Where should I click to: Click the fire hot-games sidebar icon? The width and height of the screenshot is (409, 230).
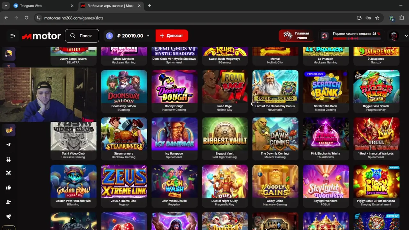9,130
